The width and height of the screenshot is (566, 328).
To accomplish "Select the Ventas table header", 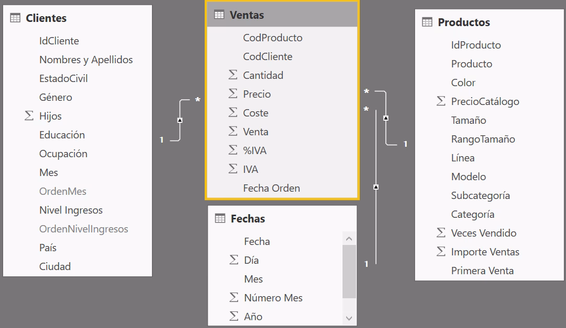I will (282, 15).
